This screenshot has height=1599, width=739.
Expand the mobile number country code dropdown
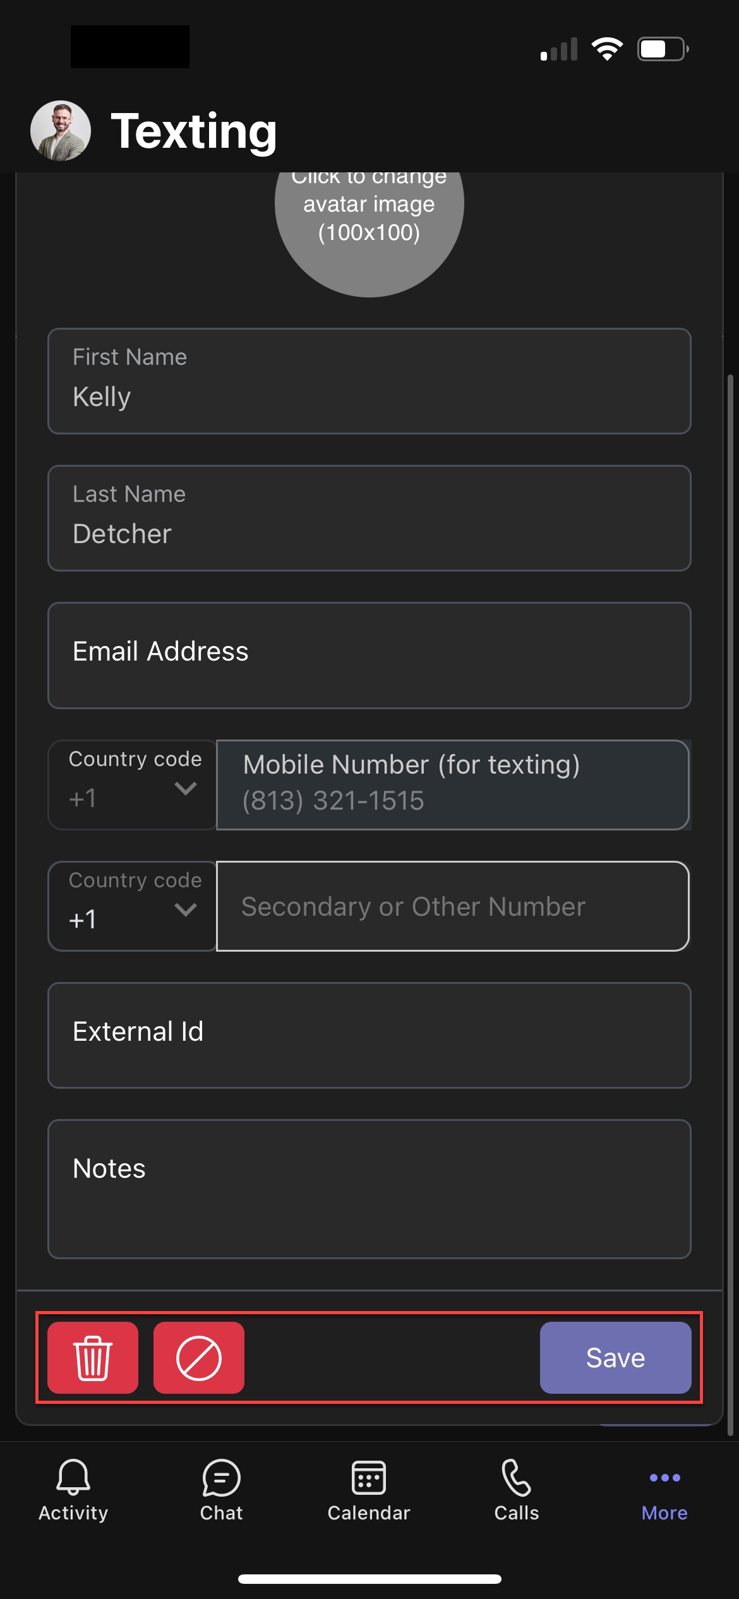pos(133,785)
